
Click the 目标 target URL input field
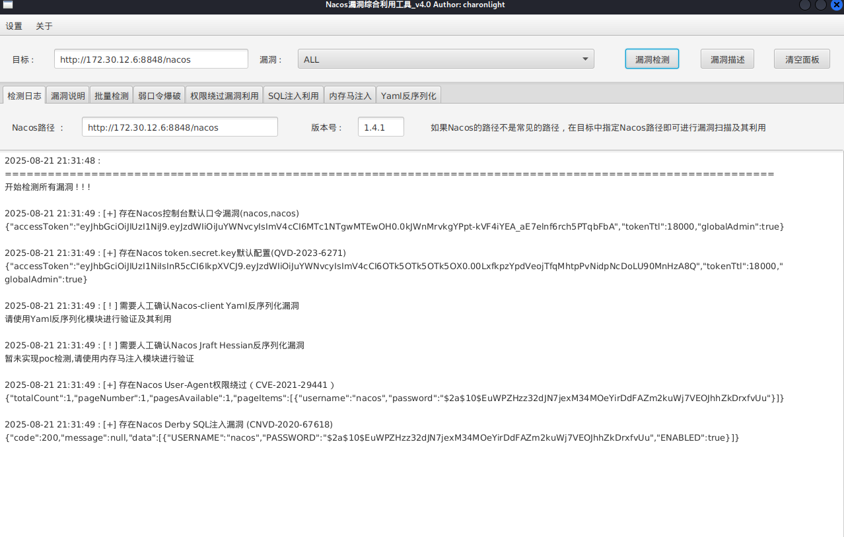coord(149,58)
